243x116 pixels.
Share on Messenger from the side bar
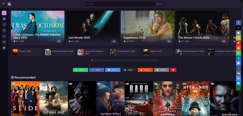point(238,63)
